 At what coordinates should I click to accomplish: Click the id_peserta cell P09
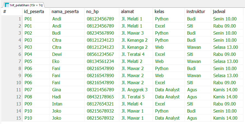pos(36,104)
